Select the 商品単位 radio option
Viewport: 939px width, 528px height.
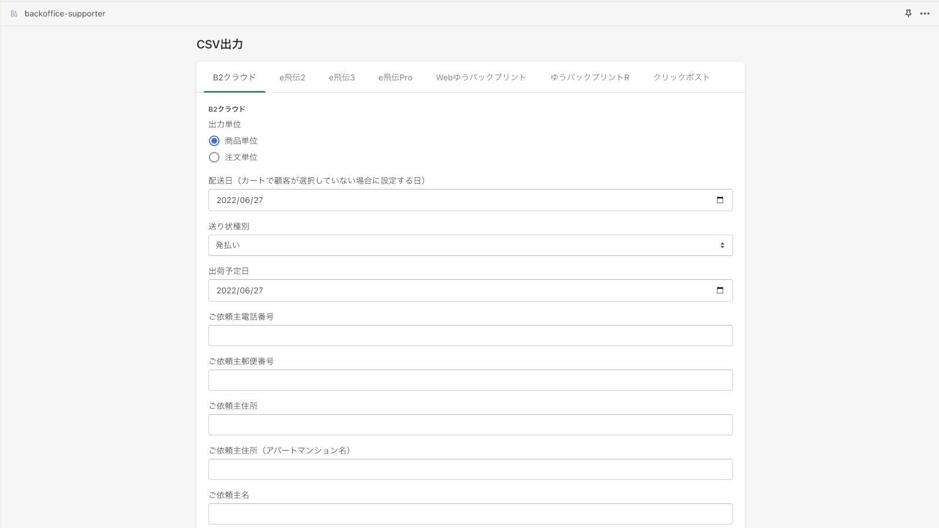(214, 141)
